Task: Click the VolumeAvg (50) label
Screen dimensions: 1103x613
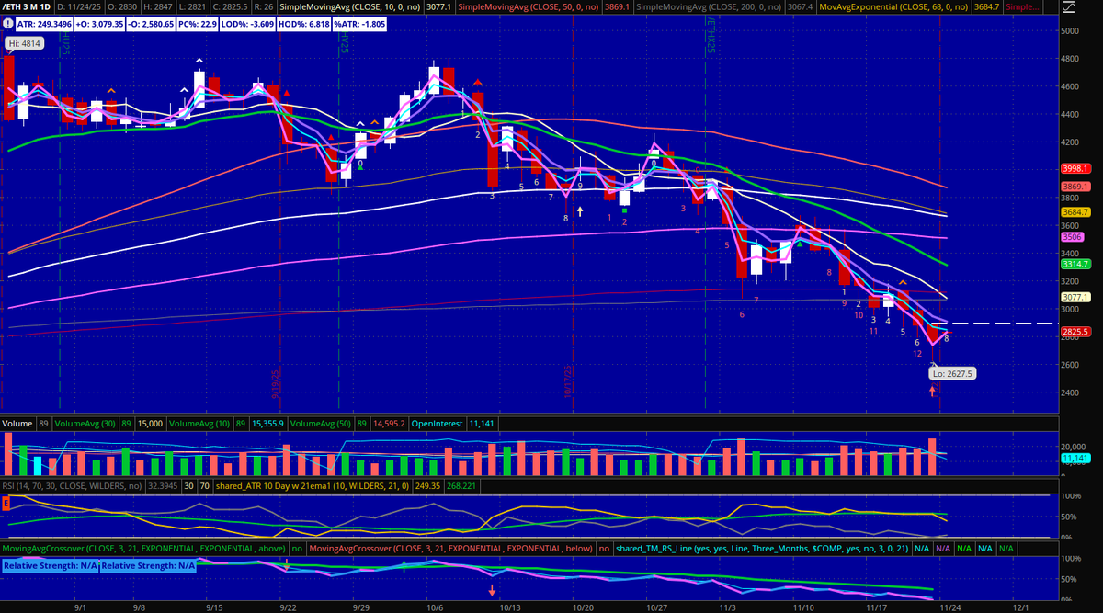Action: (320, 424)
